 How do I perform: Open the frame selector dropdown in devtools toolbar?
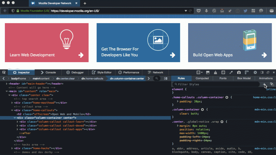coord(199,72)
